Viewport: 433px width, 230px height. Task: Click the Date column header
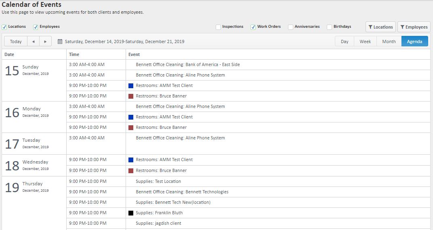coord(34,54)
